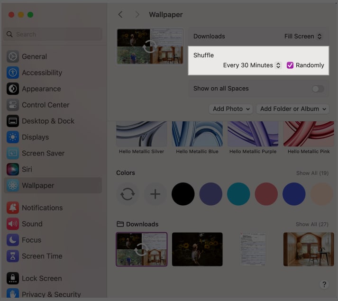This screenshot has height=301, width=338.
Task: Click the Colors section heading
Action: click(x=126, y=173)
